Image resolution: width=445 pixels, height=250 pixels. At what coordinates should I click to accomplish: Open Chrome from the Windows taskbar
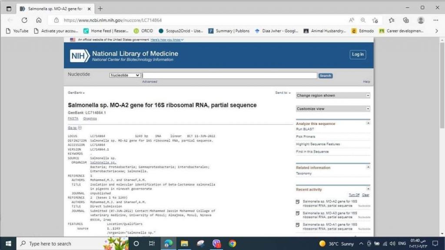tap(232, 243)
